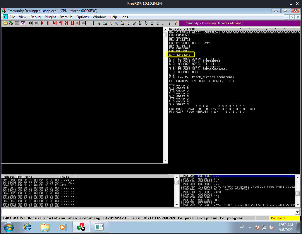The width and height of the screenshot is (302, 234).
Task: Run the program with the red play icon
Action: click(x=42, y=23)
